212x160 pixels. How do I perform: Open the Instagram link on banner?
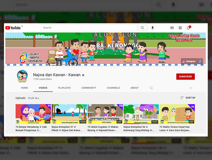tap(189, 61)
